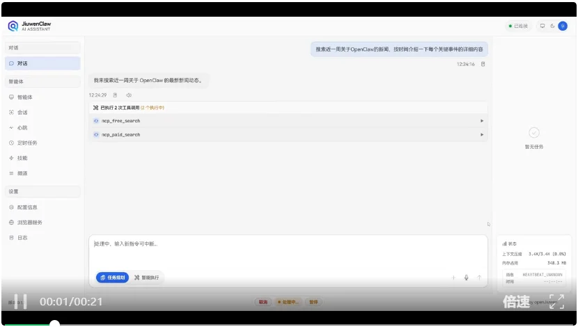
Task: Click the microphone icon in input box
Action: 466,278
